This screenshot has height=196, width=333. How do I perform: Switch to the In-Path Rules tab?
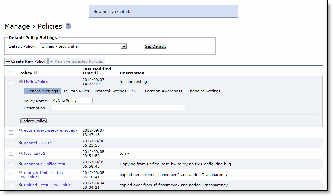(76, 91)
